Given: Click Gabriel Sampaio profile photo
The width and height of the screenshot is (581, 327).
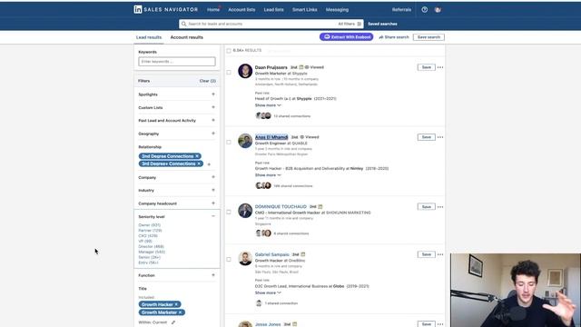Looking at the screenshot, I should pyautogui.click(x=245, y=258).
